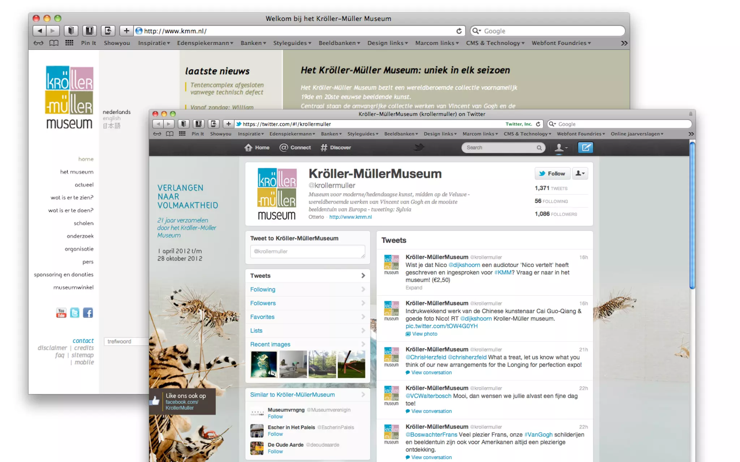Viewport: 740px width, 462px height.
Task: Reload the Twitter page
Action: (538, 124)
